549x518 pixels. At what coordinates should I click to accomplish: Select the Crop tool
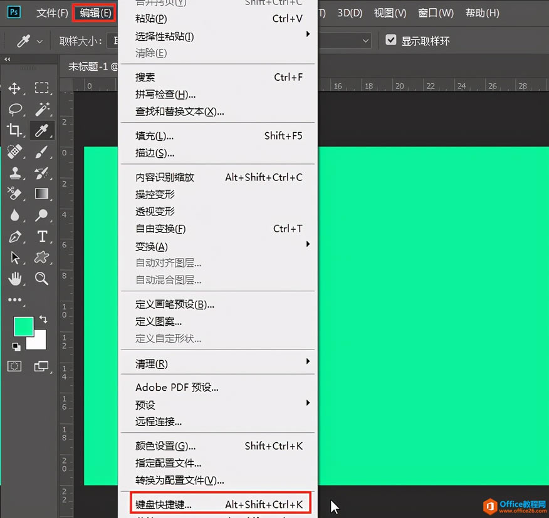14,130
